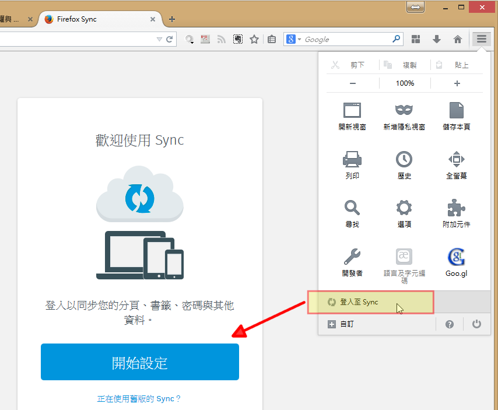This screenshot has height=410, width=498.
Task: Click the tab groups grid icon
Action: (416, 39)
